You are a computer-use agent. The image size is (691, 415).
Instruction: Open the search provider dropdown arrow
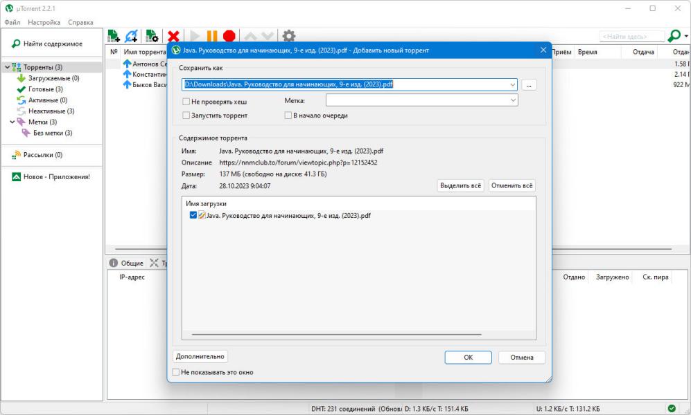tap(686, 36)
